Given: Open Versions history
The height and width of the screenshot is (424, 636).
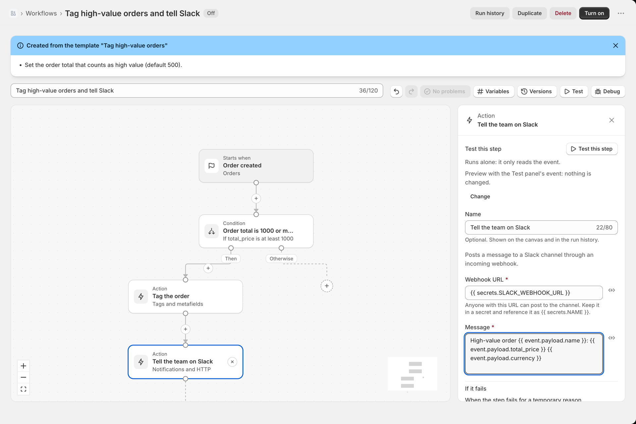Looking at the screenshot, I should point(537,91).
